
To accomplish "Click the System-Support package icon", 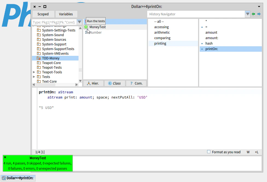I will point(39,44).
